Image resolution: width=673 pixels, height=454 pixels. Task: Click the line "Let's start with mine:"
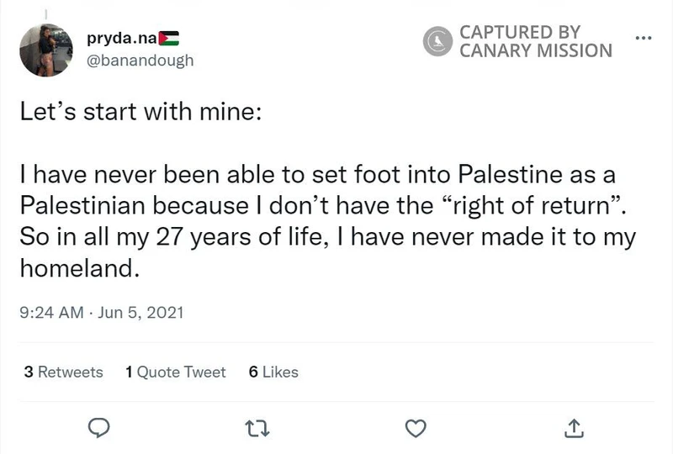pos(140,112)
